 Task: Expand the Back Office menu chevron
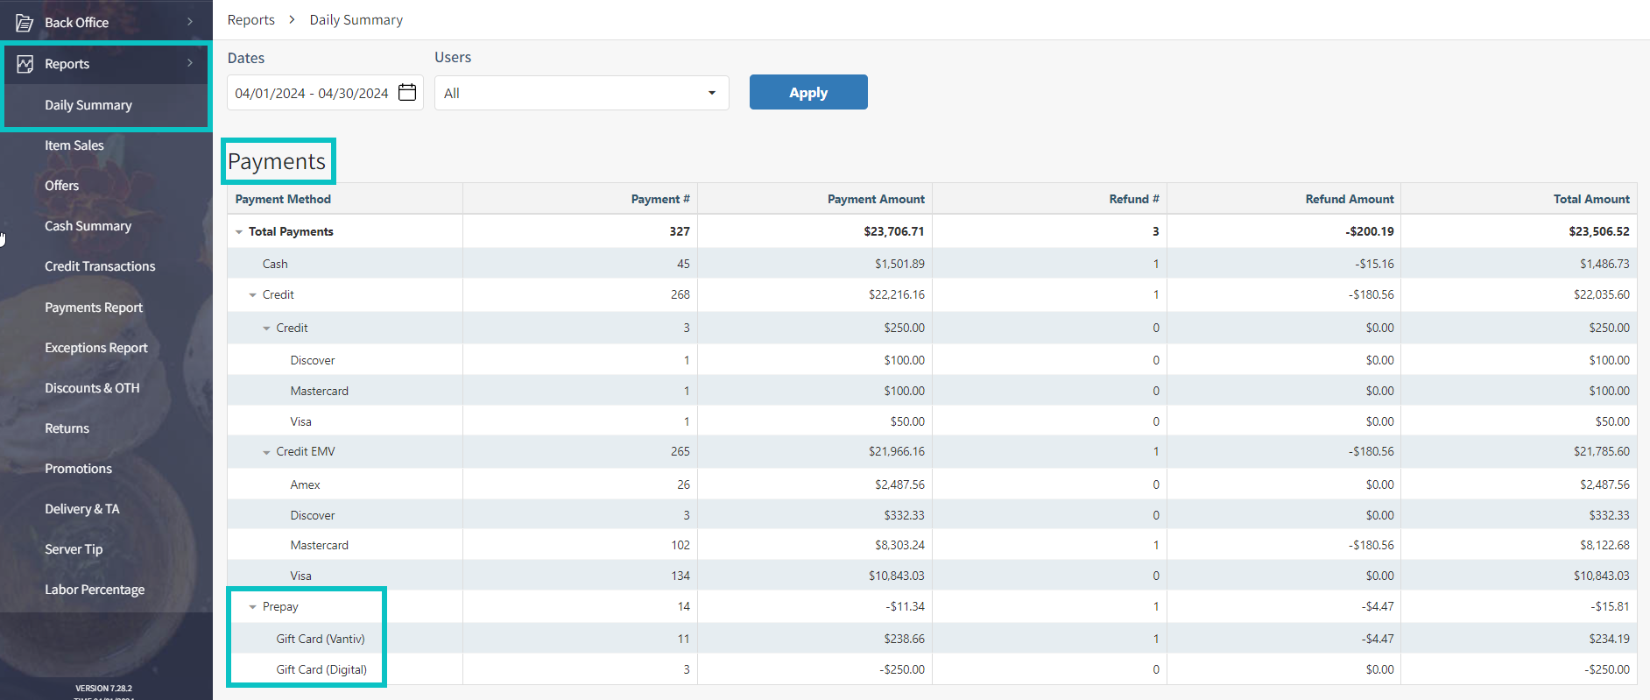tap(190, 22)
